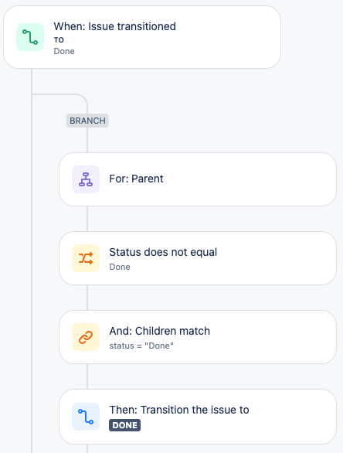343x453 pixels.
Task: Click the orange shuffle icon on Status condition
Action: [x=86, y=258]
